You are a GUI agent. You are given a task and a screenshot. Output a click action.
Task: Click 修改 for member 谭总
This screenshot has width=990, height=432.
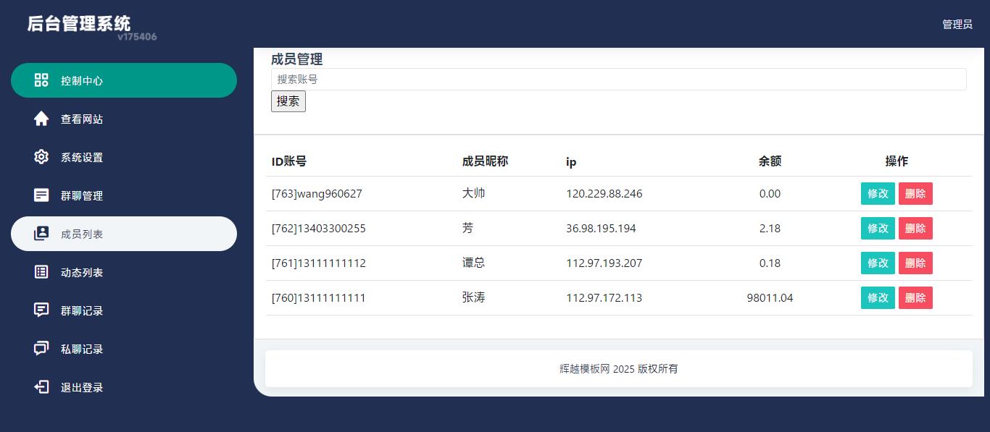click(878, 263)
